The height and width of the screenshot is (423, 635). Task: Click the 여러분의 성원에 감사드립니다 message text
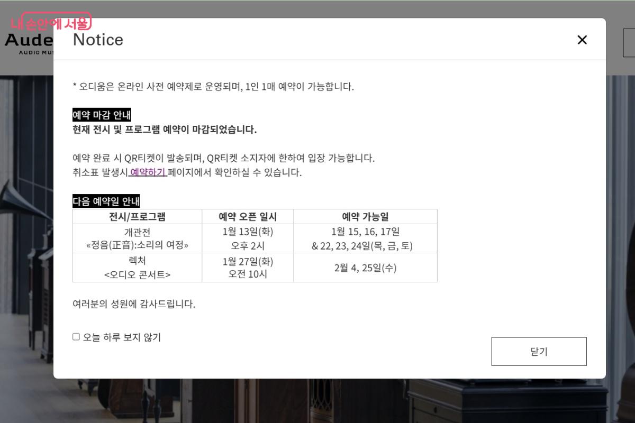(x=134, y=304)
